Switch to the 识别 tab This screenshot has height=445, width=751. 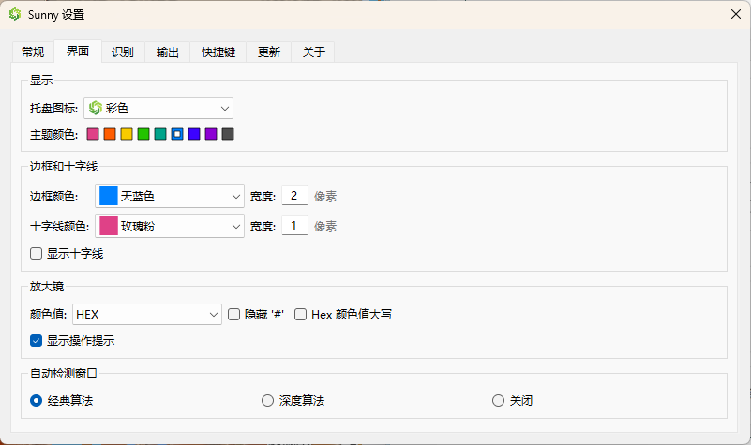point(122,52)
